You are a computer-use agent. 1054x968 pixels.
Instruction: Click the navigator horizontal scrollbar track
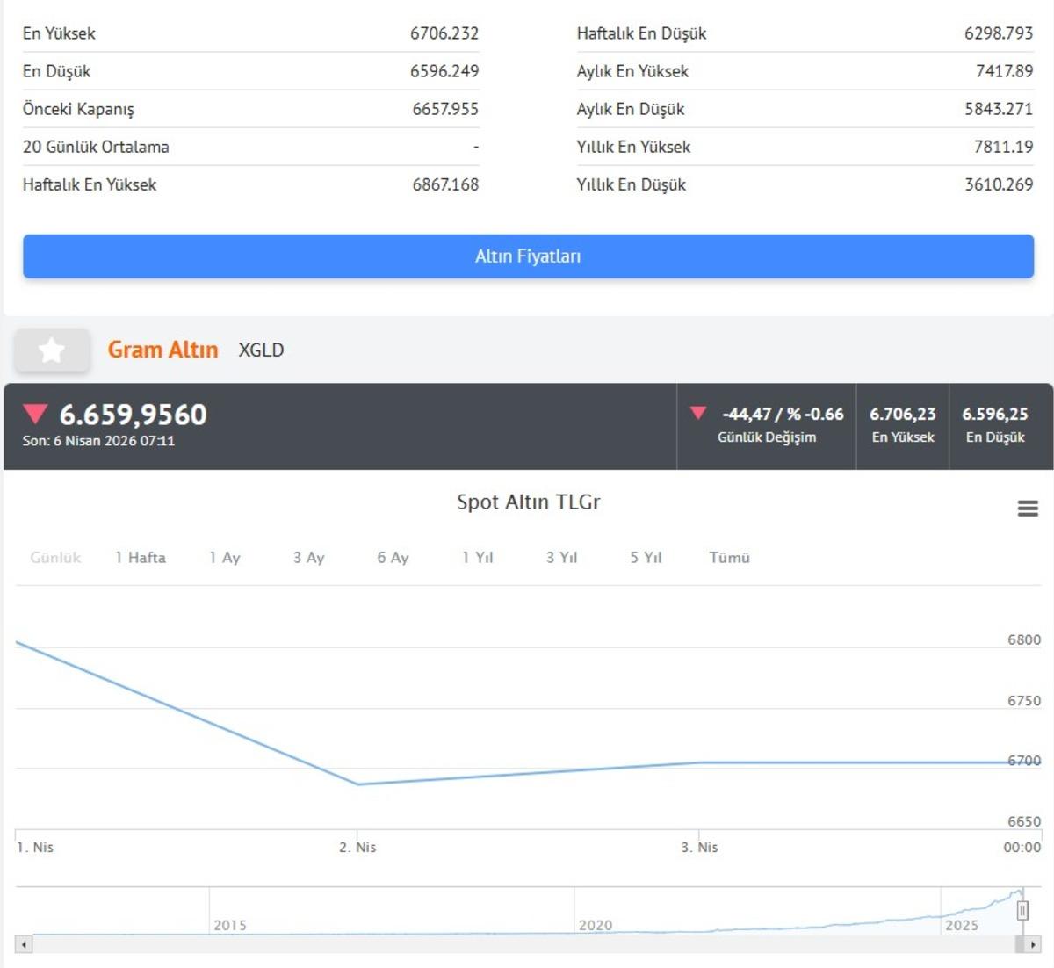click(527, 944)
